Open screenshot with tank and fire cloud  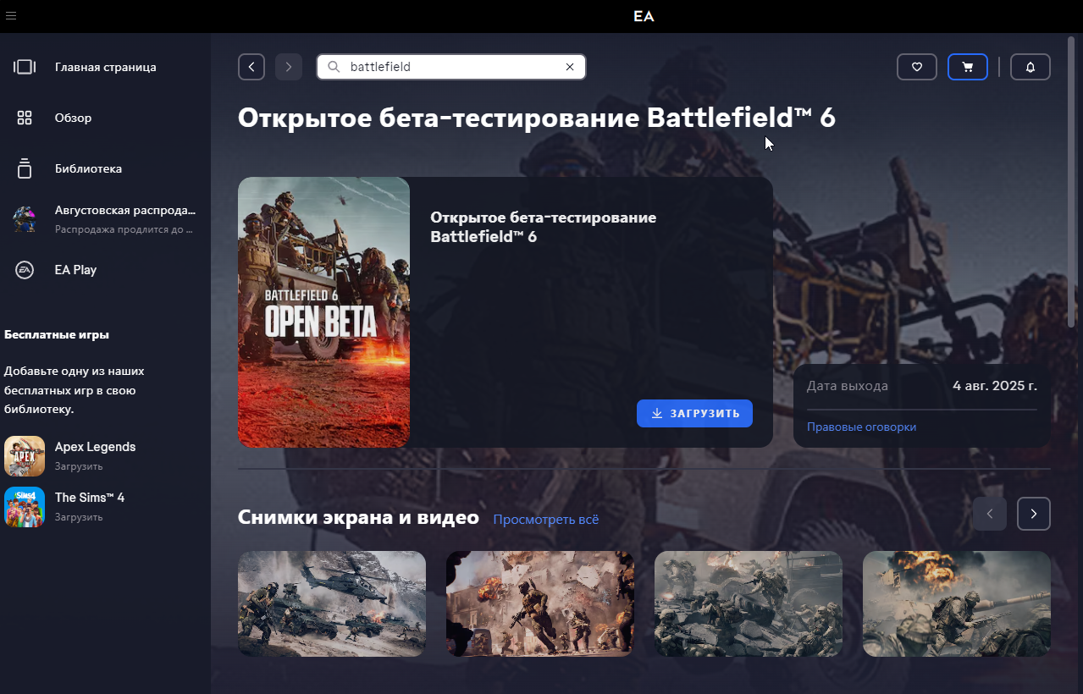click(x=957, y=603)
